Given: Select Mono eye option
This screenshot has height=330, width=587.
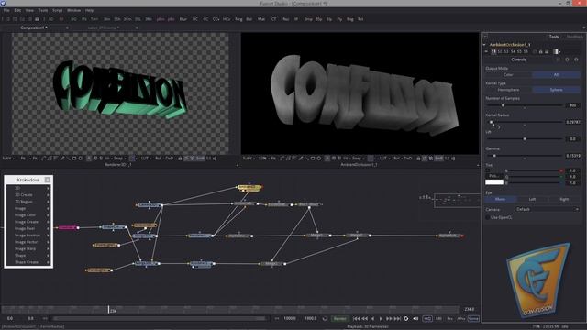Looking at the screenshot, I should tap(501, 200).
